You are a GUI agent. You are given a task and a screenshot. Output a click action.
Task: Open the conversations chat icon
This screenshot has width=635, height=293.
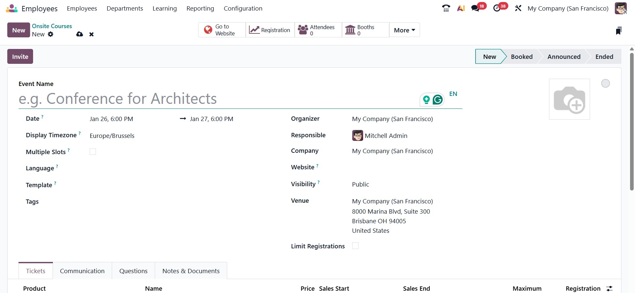pyautogui.click(x=475, y=8)
